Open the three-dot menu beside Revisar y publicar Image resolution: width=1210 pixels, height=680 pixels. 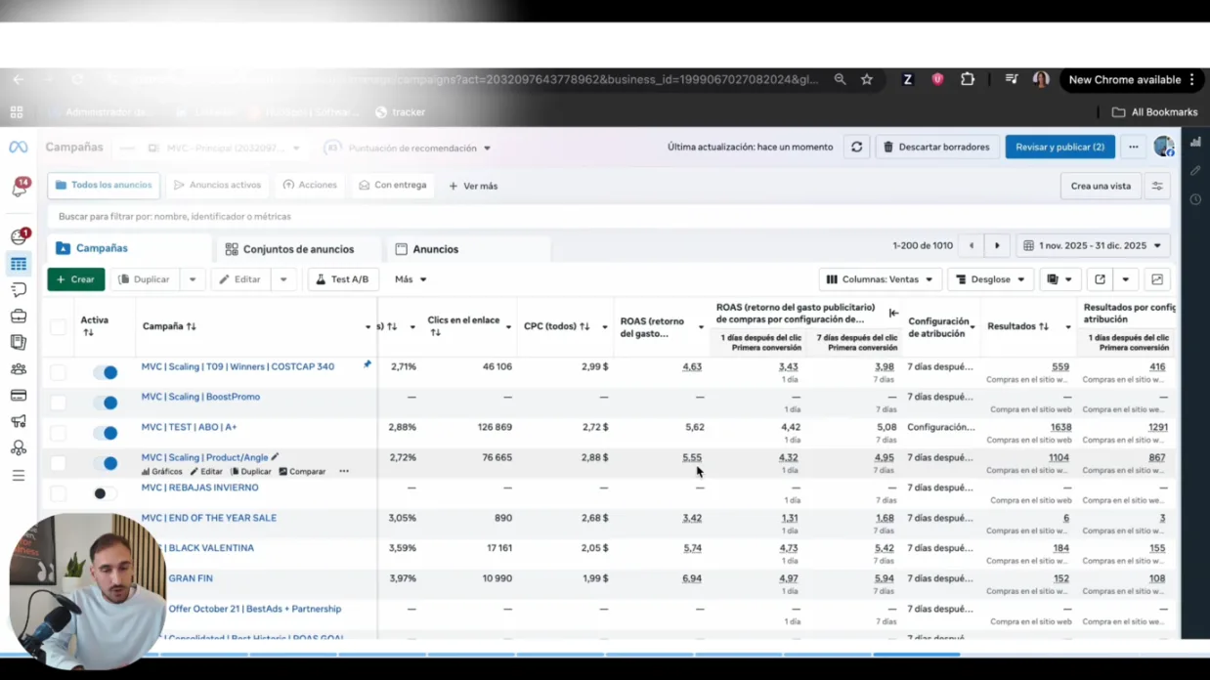(1133, 148)
